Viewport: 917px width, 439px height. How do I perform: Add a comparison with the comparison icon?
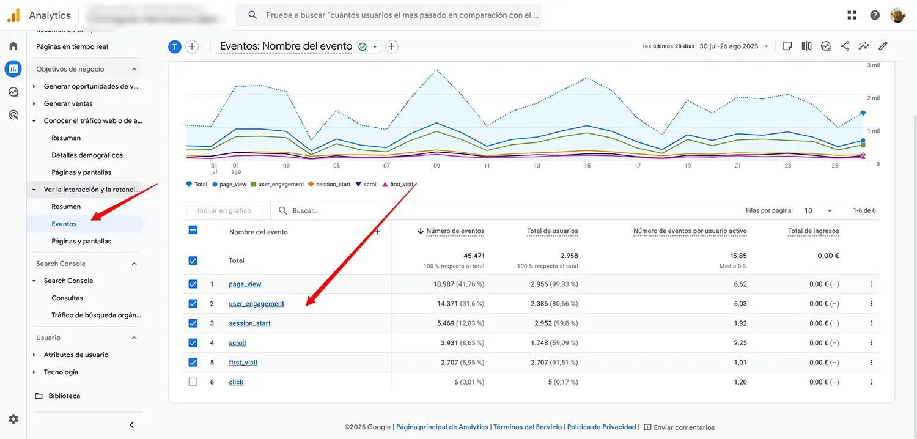pos(806,46)
